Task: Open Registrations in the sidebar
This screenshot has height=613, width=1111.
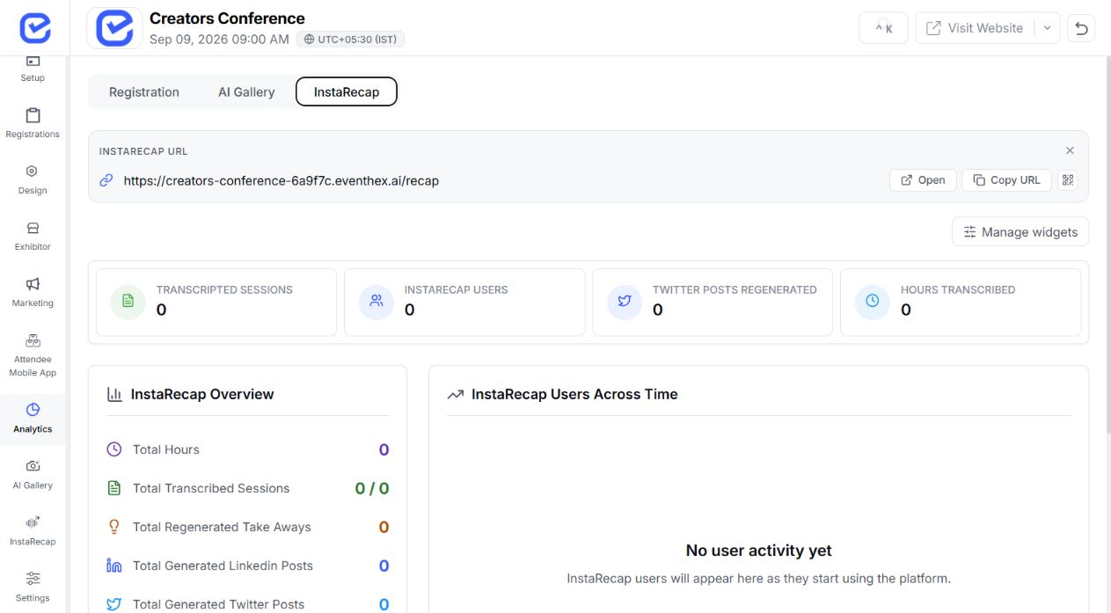Action: coord(33,124)
